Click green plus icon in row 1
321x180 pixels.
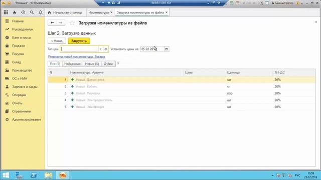click(72, 79)
